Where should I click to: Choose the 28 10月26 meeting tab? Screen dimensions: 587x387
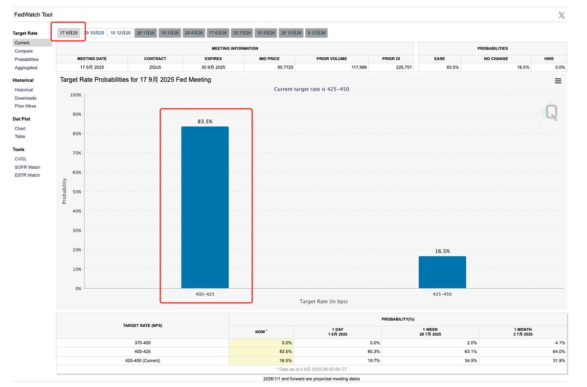click(x=292, y=33)
